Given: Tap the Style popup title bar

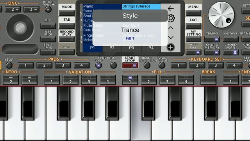Looking at the screenshot, I should (130, 16).
